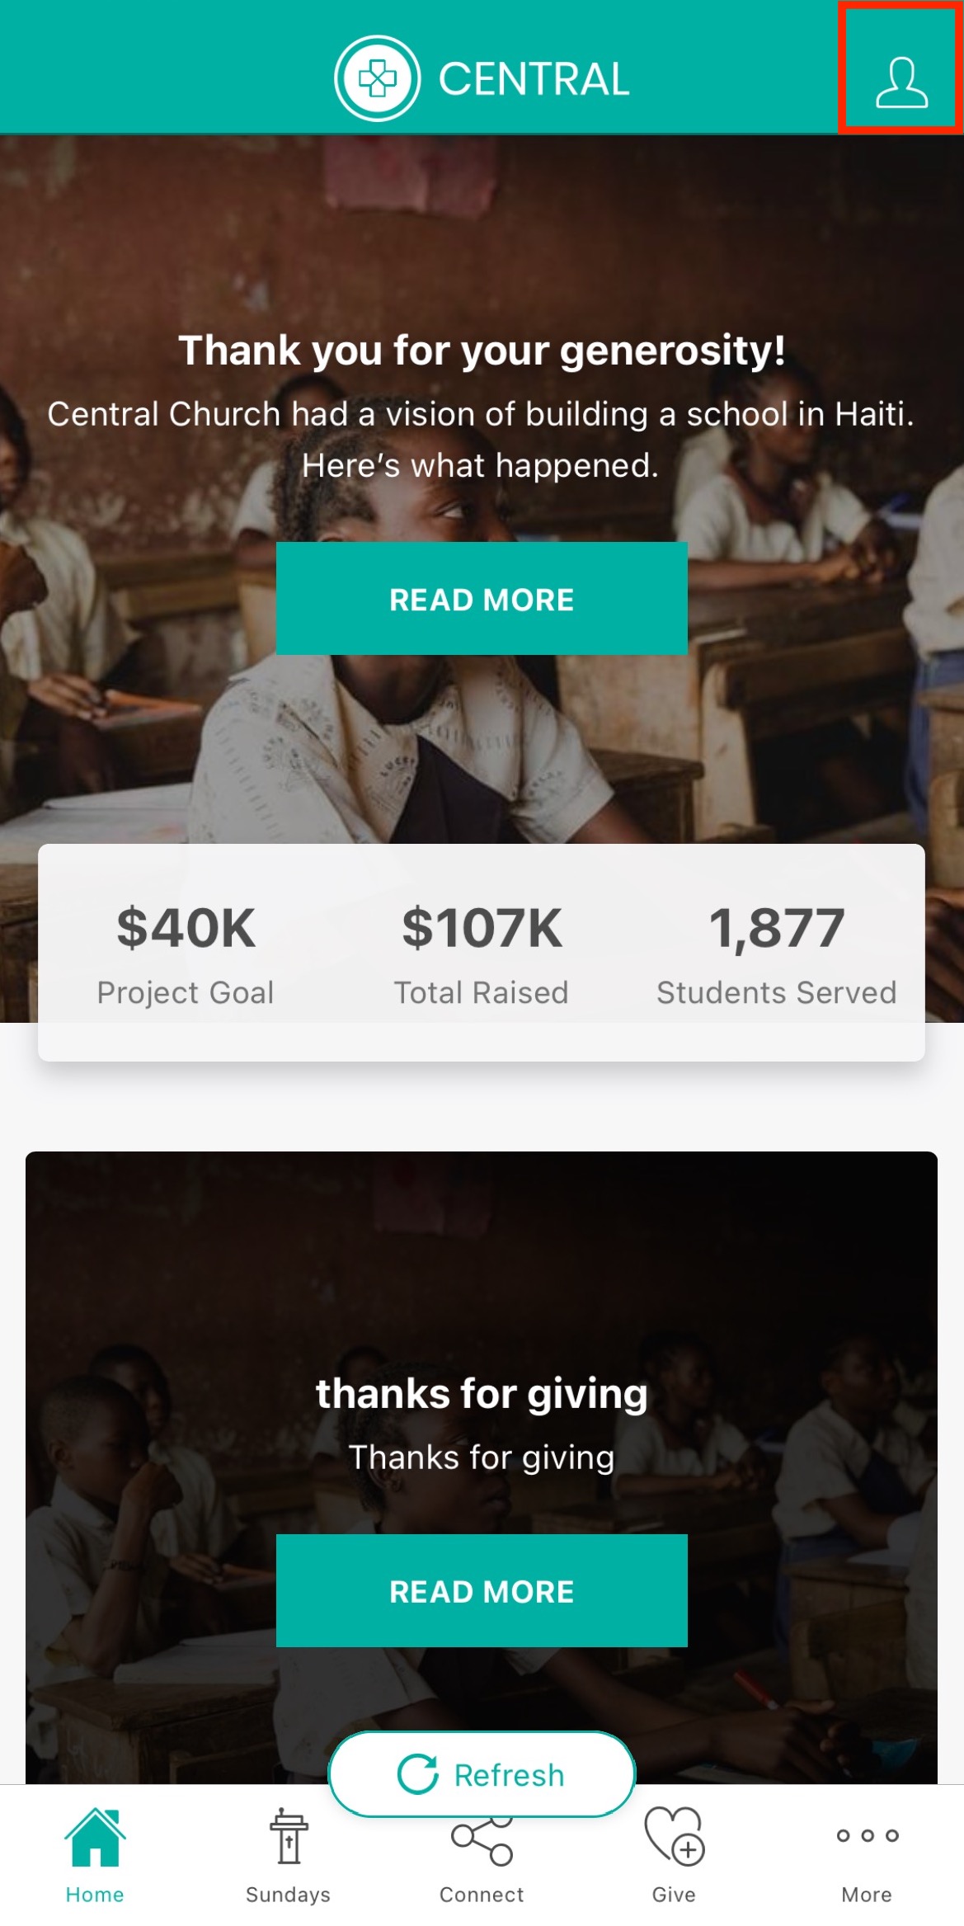Tap the 1,877 Students Served stat
Viewport: 964px width, 1926px height.
776,954
